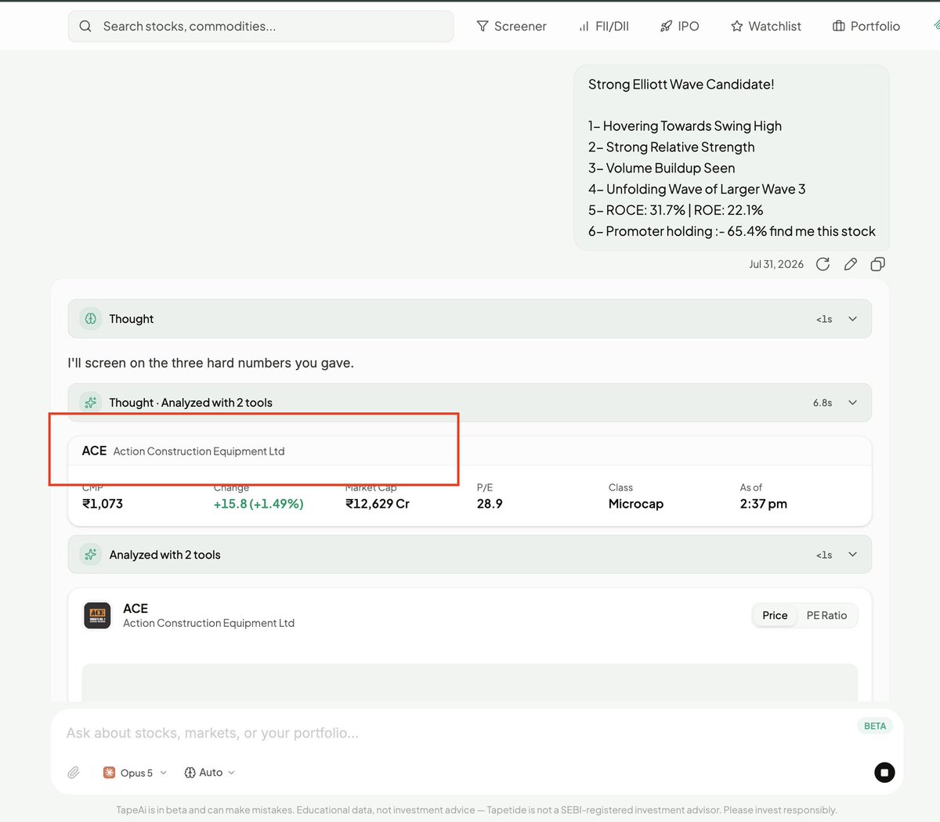The height and width of the screenshot is (822, 940).
Task: Switch chart to PE Ratio view
Action: pyautogui.click(x=826, y=615)
